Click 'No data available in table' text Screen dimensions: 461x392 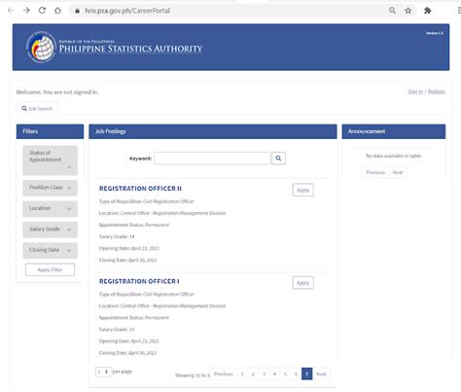pos(393,156)
